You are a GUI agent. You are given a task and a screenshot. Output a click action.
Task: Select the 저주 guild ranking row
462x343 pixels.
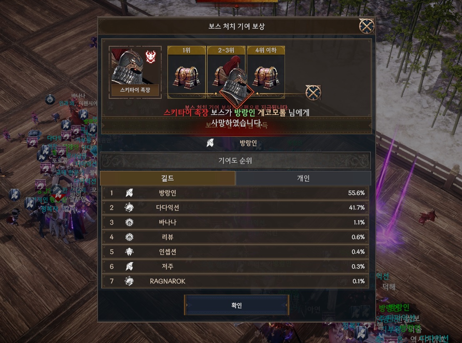point(235,266)
